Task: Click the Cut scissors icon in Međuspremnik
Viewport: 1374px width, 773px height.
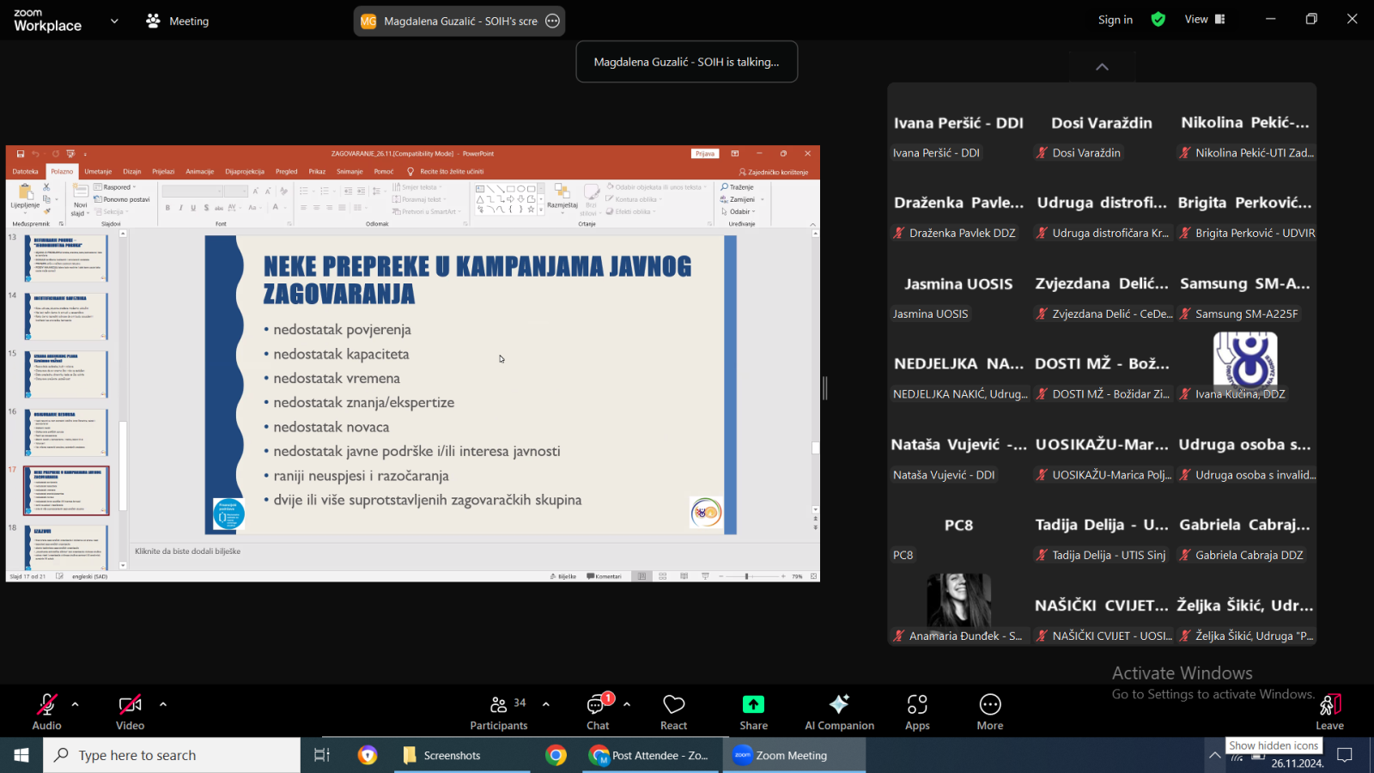Action: 46,187
